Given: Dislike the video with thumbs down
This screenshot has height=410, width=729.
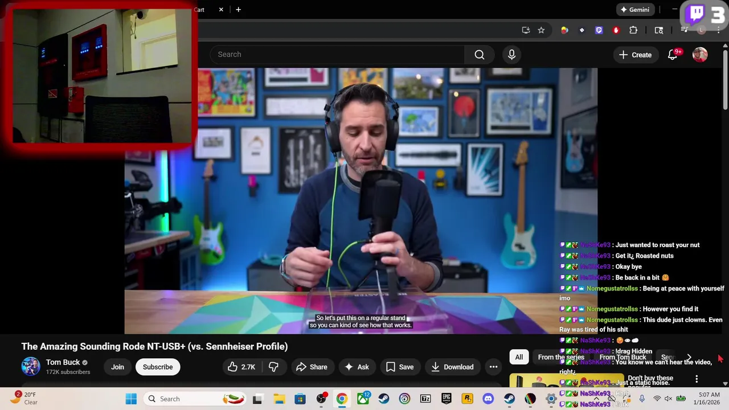Looking at the screenshot, I should point(273,367).
